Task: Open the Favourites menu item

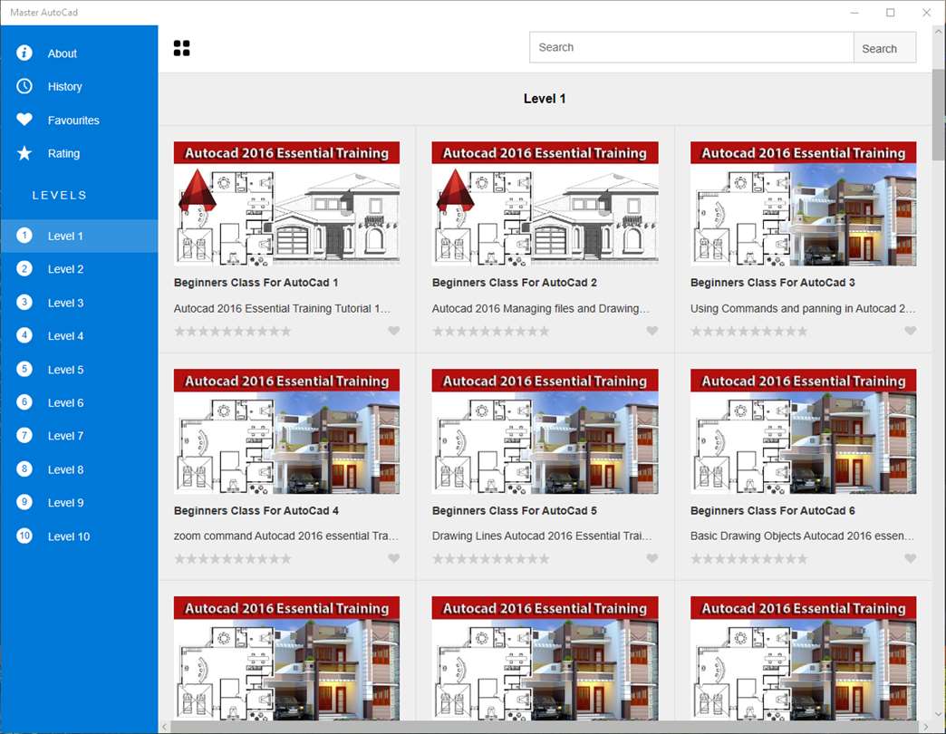Action: (79, 120)
